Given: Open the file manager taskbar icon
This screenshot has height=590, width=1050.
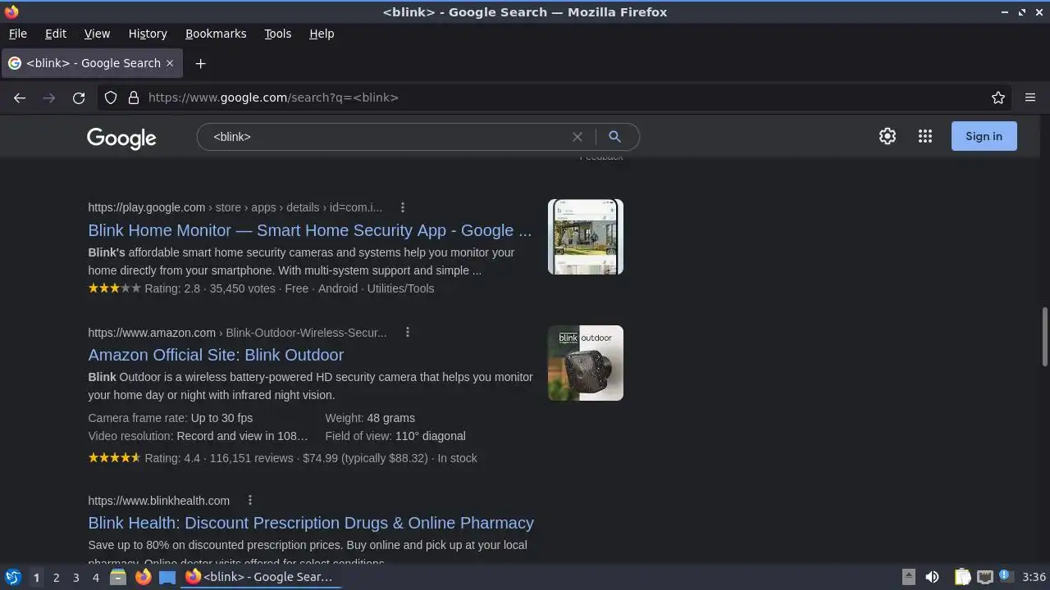Looking at the screenshot, I should point(118,577).
